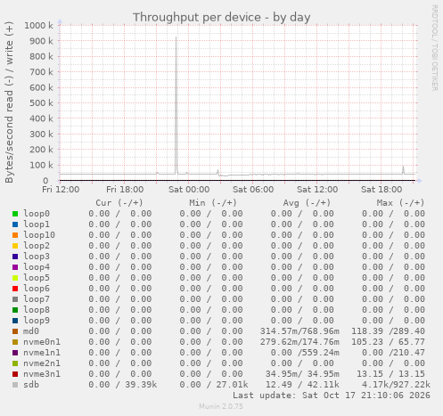This screenshot has width=443, height=416.
Task: Click the loop0 green color swatch
Action: [x=15, y=214]
